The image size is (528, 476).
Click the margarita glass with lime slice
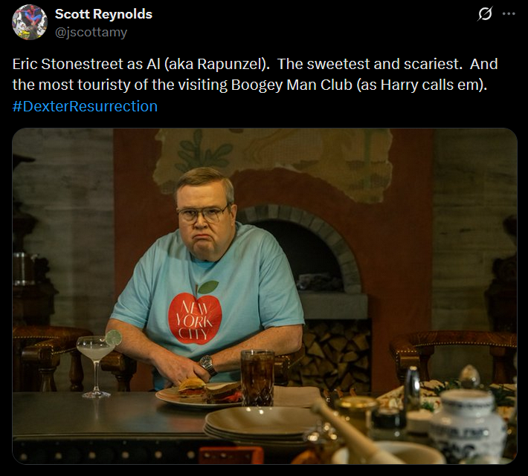(97, 364)
